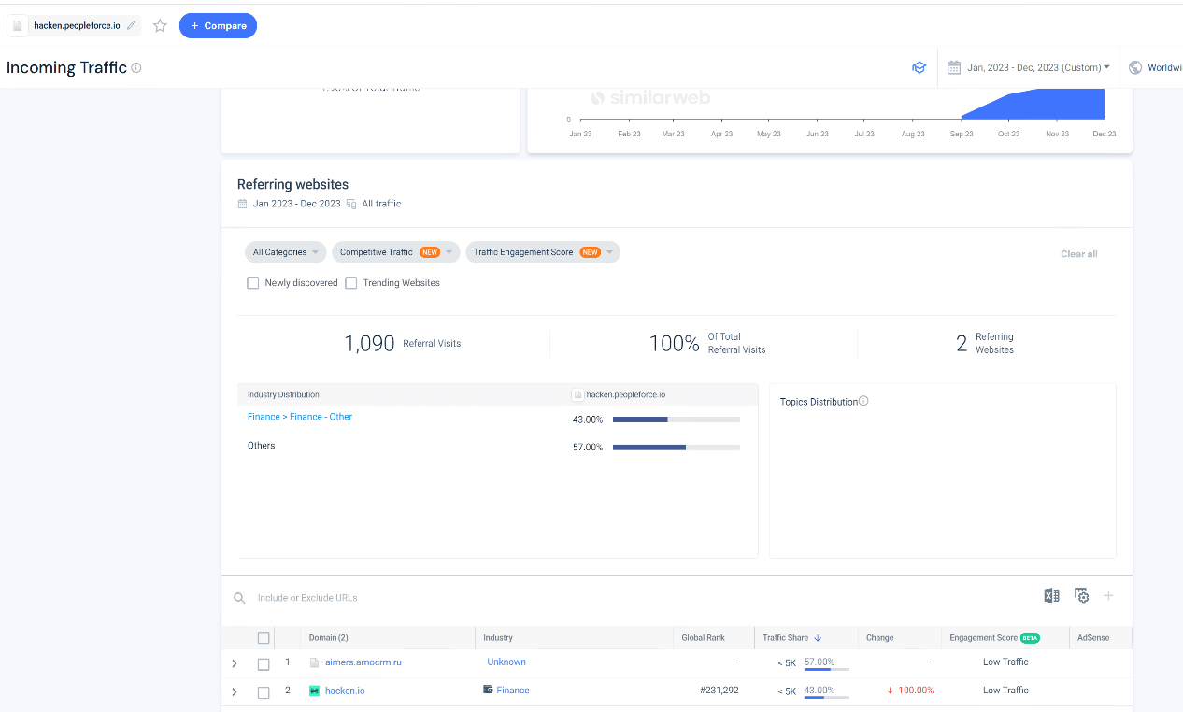This screenshot has height=712, width=1183.
Task: Select the aimers.amocrm.ru row checkbox
Action: point(264,664)
